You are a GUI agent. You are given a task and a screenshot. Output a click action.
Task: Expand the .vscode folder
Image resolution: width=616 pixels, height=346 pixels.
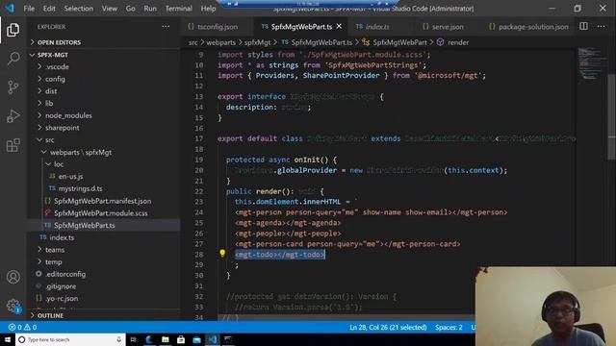[57, 66]
